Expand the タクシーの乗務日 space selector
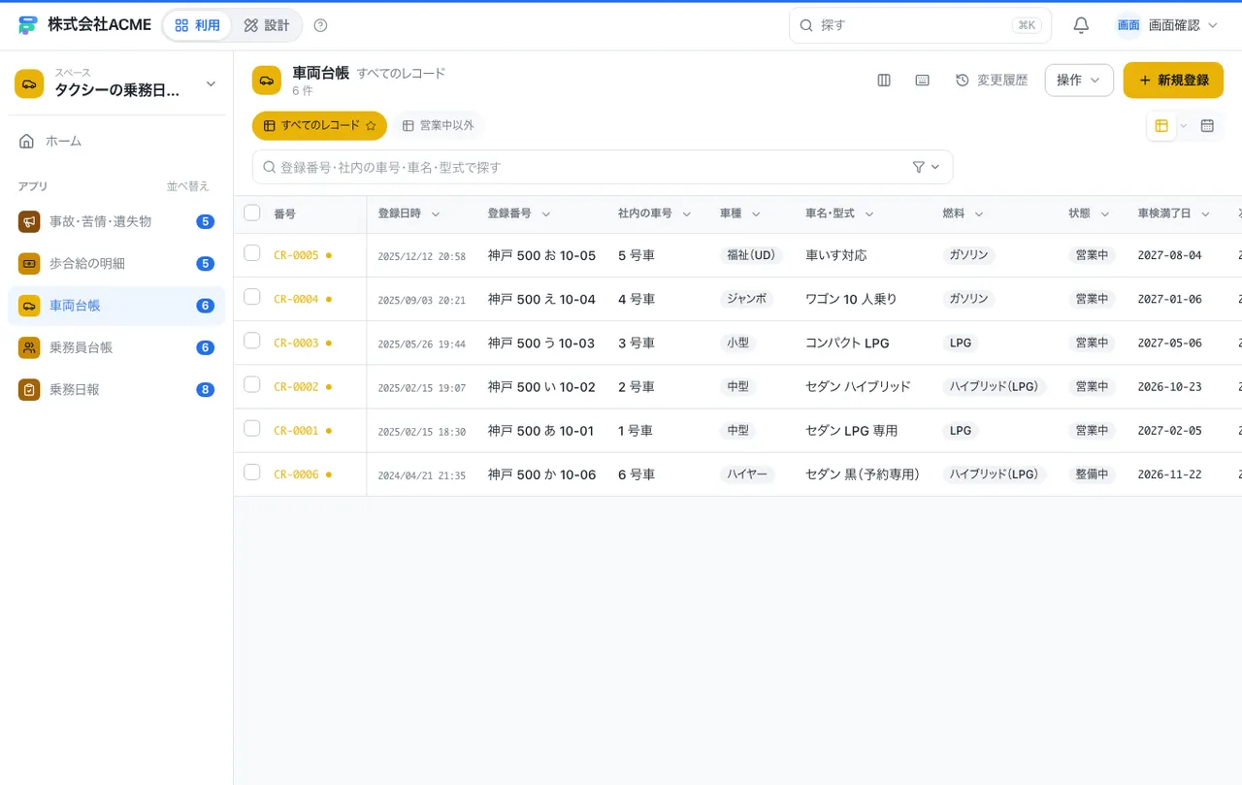The image size is (1242, 785). point(116,83)
